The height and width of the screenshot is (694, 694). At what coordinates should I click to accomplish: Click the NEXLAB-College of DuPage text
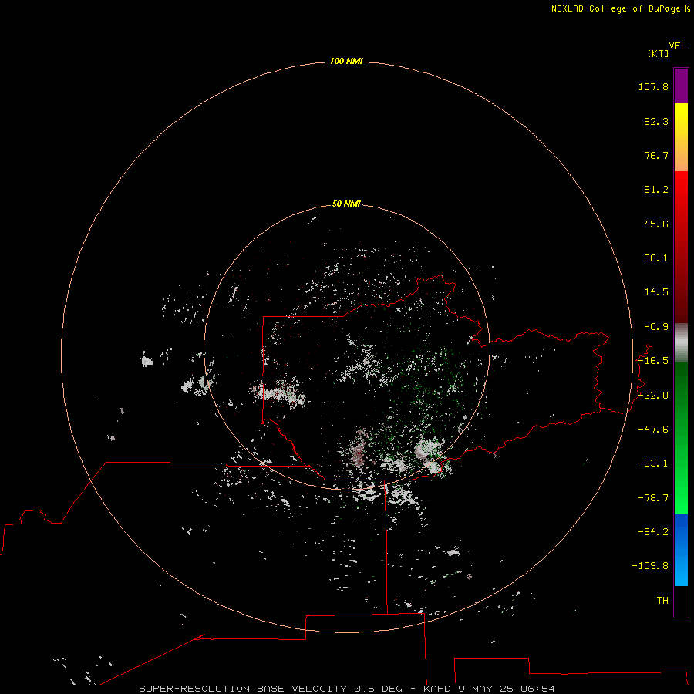[x=617, y=8]
